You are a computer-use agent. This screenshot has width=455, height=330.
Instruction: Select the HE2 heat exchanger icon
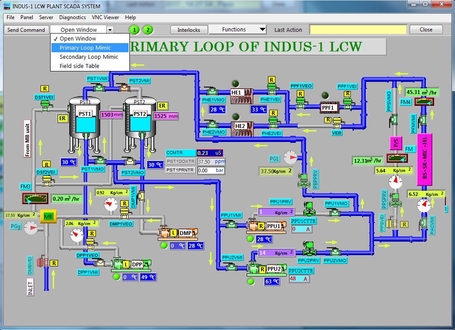(x=242, y=129)
